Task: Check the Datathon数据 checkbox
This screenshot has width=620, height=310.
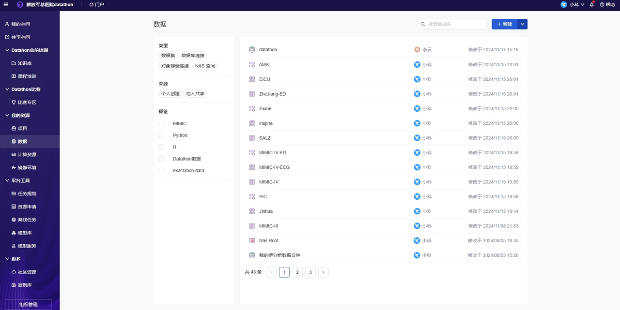Action: click(x=161, y=158)
